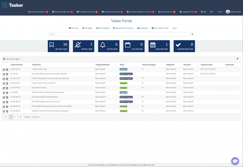The height and width of the screenshot is (167, 243).
Task: Click the second icon in the Ticket for DBA Team row
Action: (x=7, y=70)
